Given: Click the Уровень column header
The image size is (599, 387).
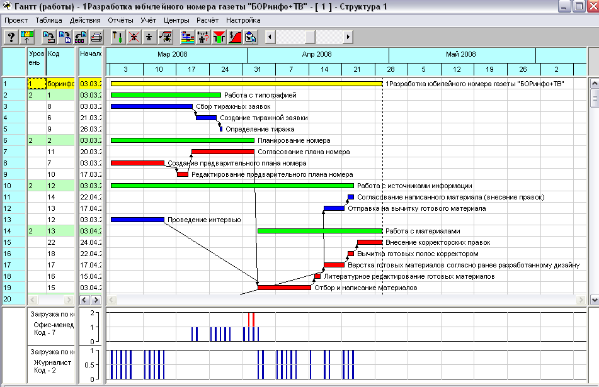Looking at the screenshot, I should [37, 61].
